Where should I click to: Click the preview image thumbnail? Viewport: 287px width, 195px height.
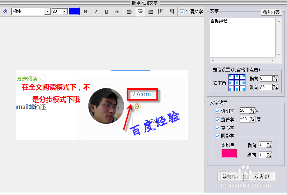[102, 105]
